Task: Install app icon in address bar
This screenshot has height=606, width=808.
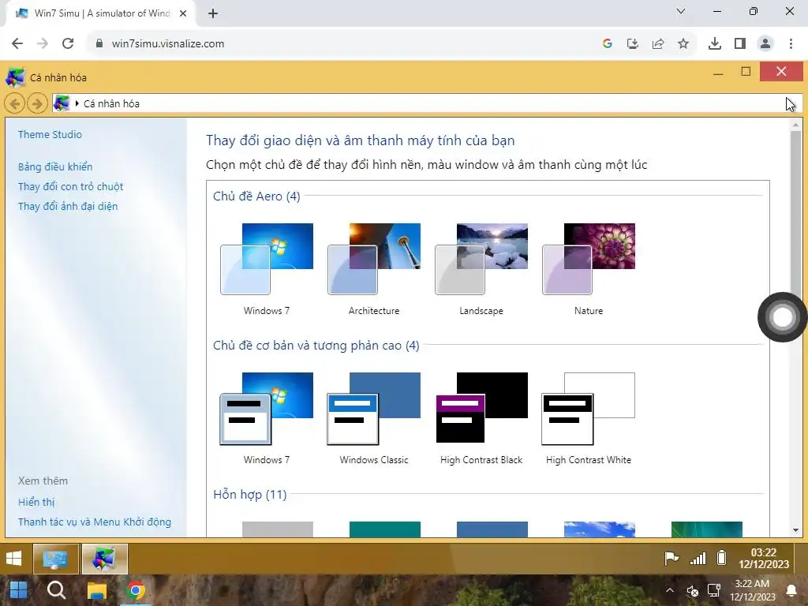Action: point(633,43)
